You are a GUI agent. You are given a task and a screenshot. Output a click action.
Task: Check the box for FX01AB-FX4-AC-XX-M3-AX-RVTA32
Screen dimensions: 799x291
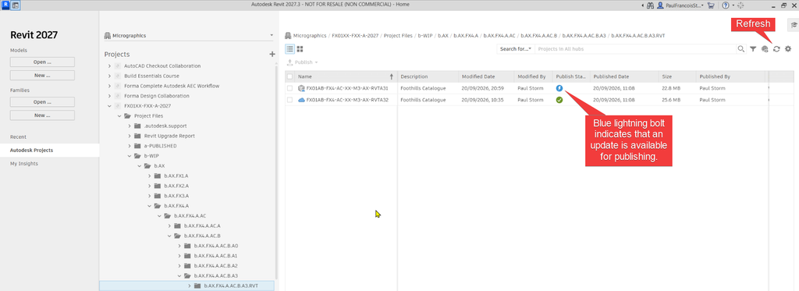click(290, 100)
